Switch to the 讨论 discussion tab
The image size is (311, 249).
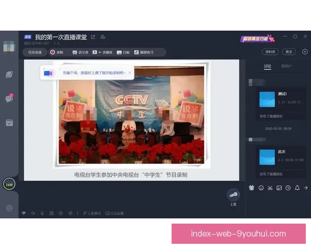267,66
